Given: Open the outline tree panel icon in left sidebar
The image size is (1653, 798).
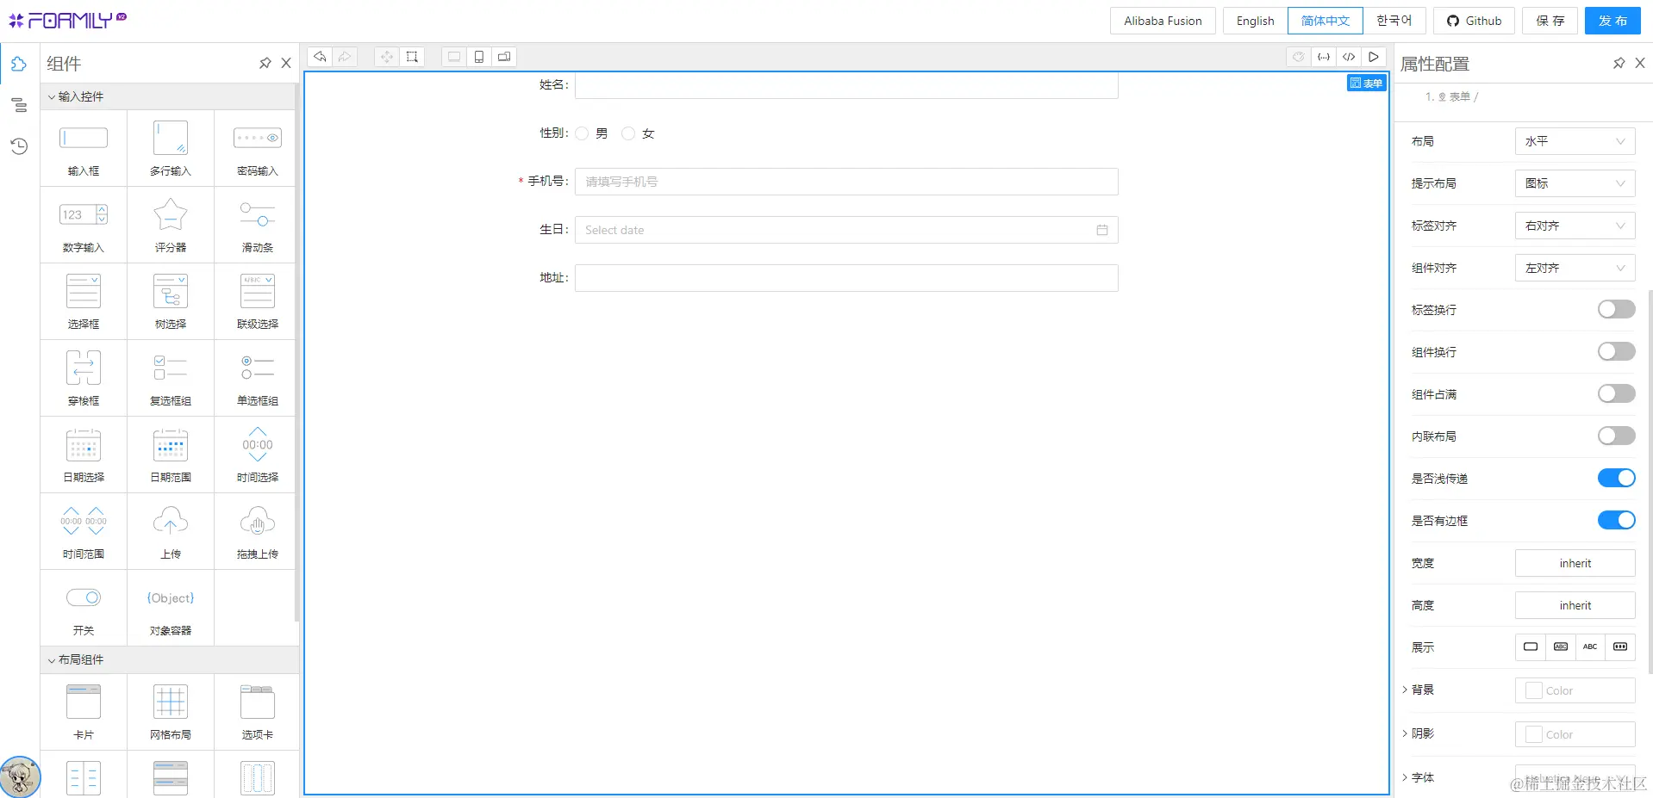Looking at the screenshot, I should (19, 105).
